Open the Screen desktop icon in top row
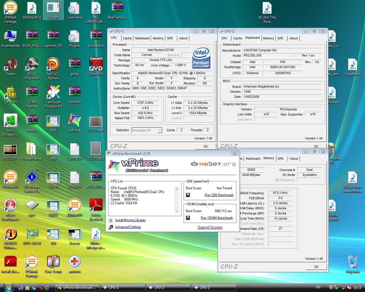This screenshot has height=292, width=365. (53, 11)
